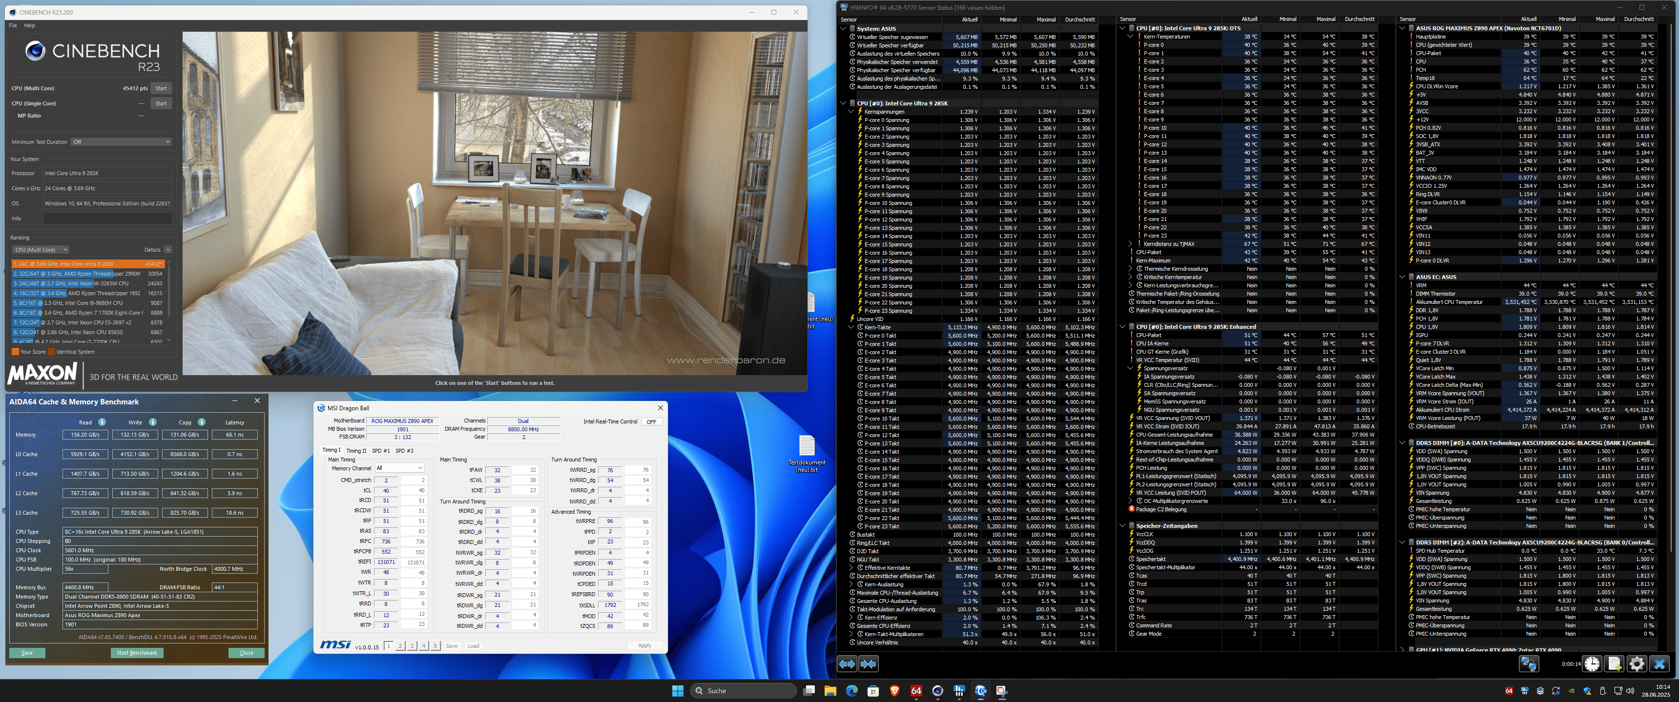
Task: Click Read info icon in AIDA64 benchmark
Action: point(102,422)
